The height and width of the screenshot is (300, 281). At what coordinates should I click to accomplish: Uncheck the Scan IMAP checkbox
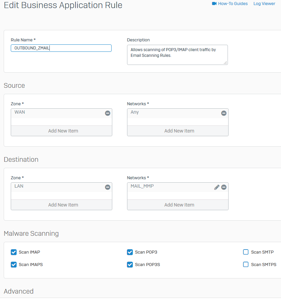(x=14, y=252)
